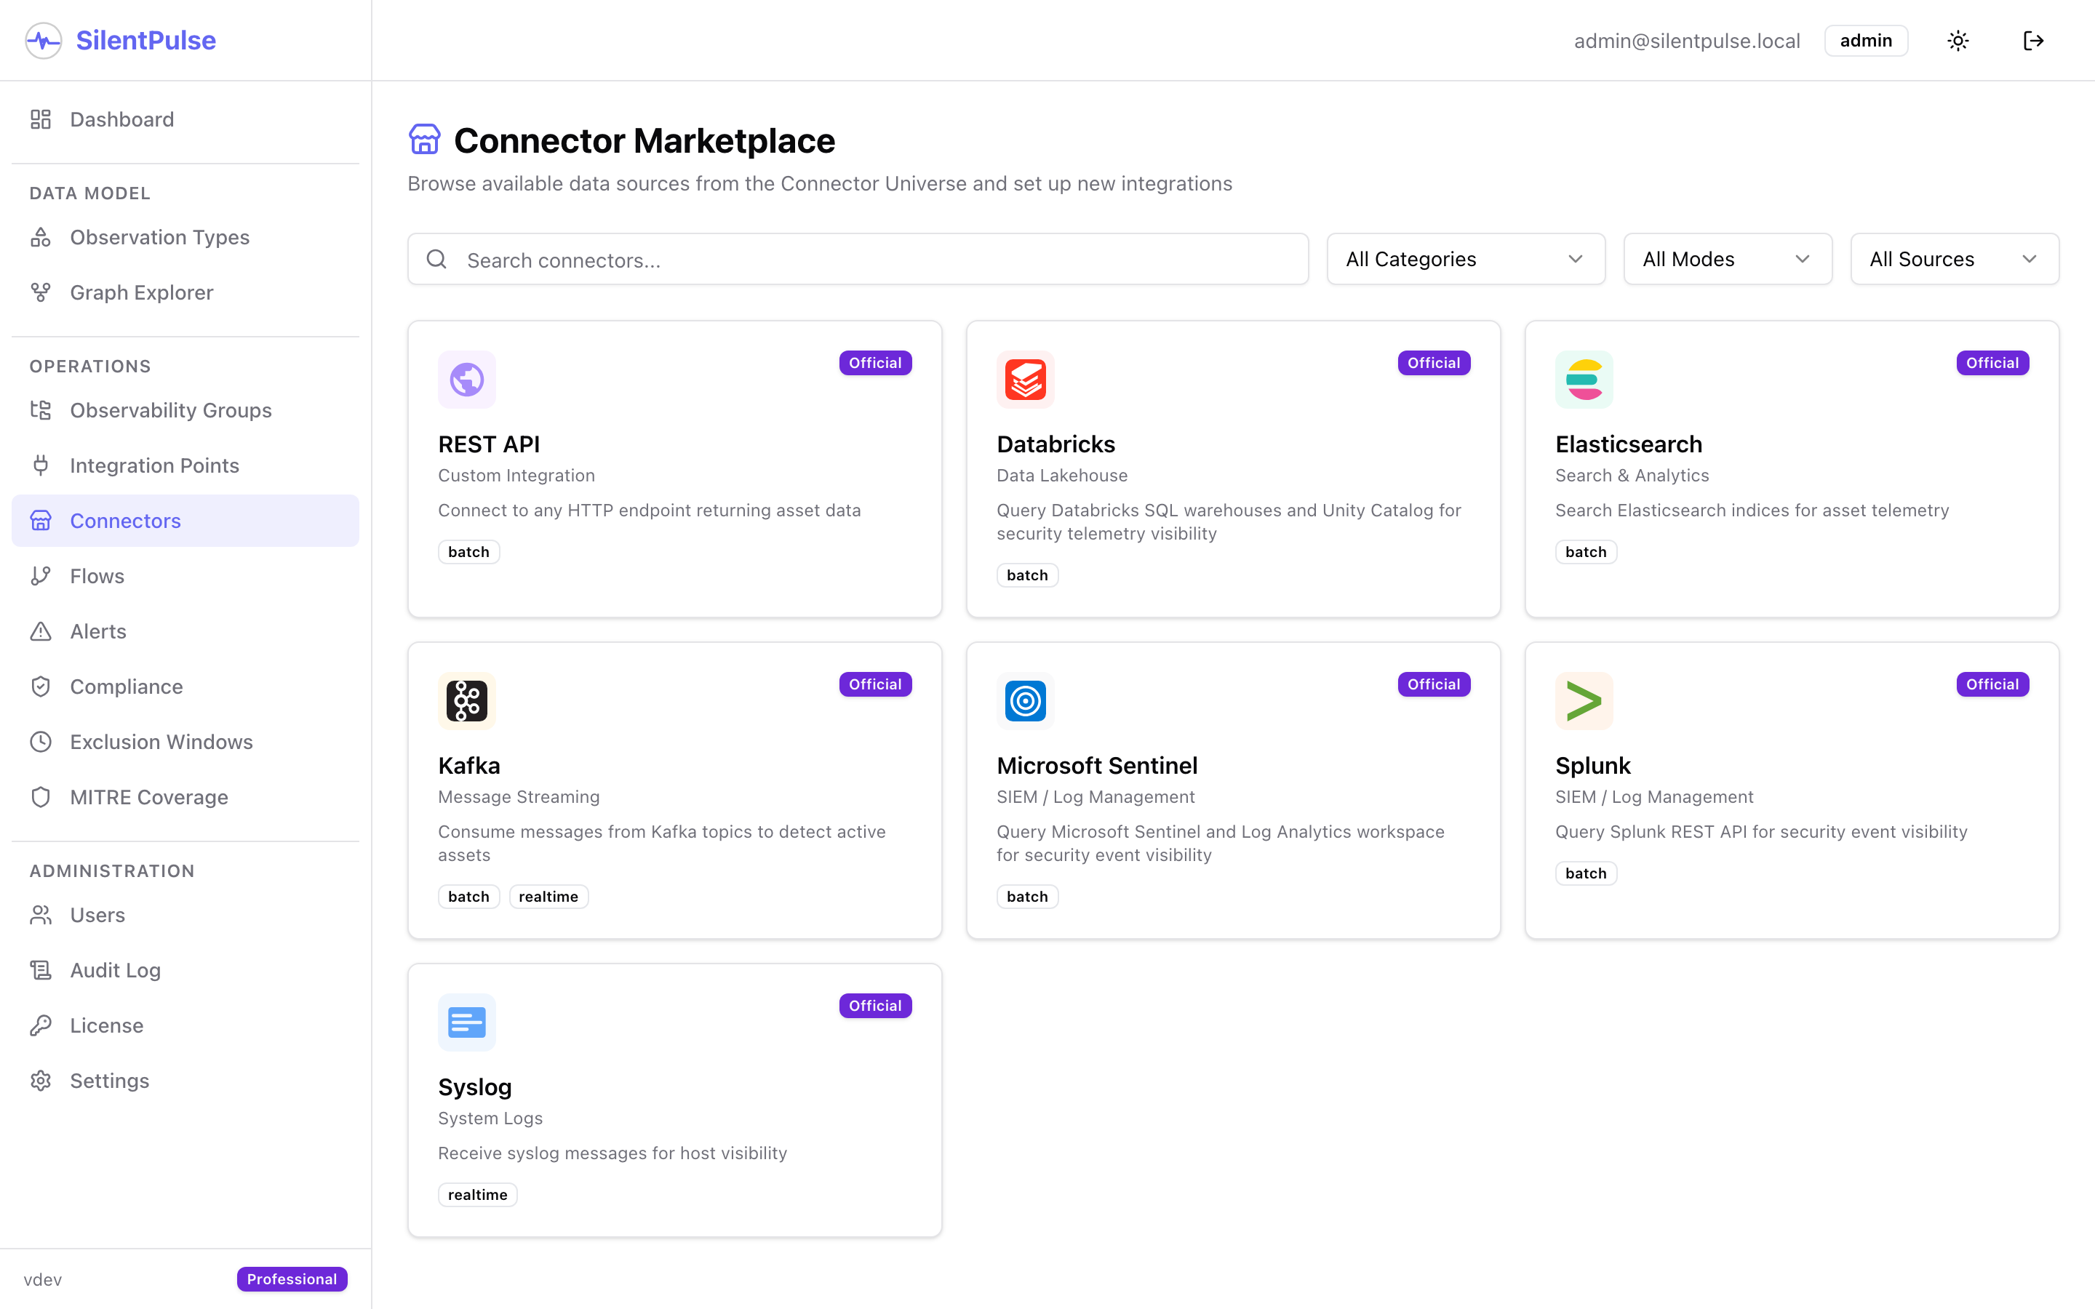Click the batch tag on Splunk card

pyautogui.click(x=1585, y=873)
